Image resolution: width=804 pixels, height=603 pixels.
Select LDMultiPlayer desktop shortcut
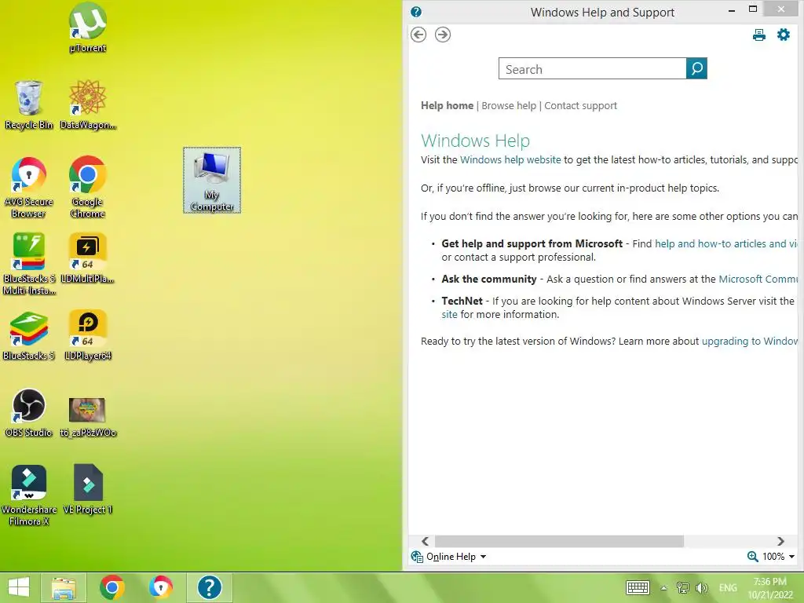point(88,258)
